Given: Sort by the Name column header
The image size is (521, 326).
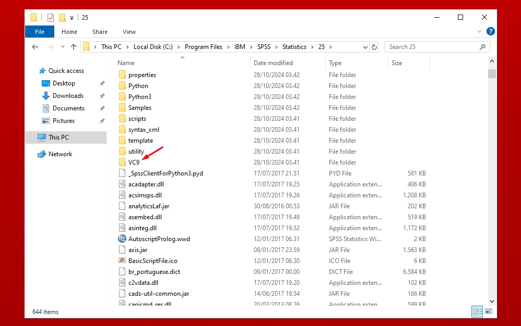Looking at the screenshot, I should coord(126,63).
